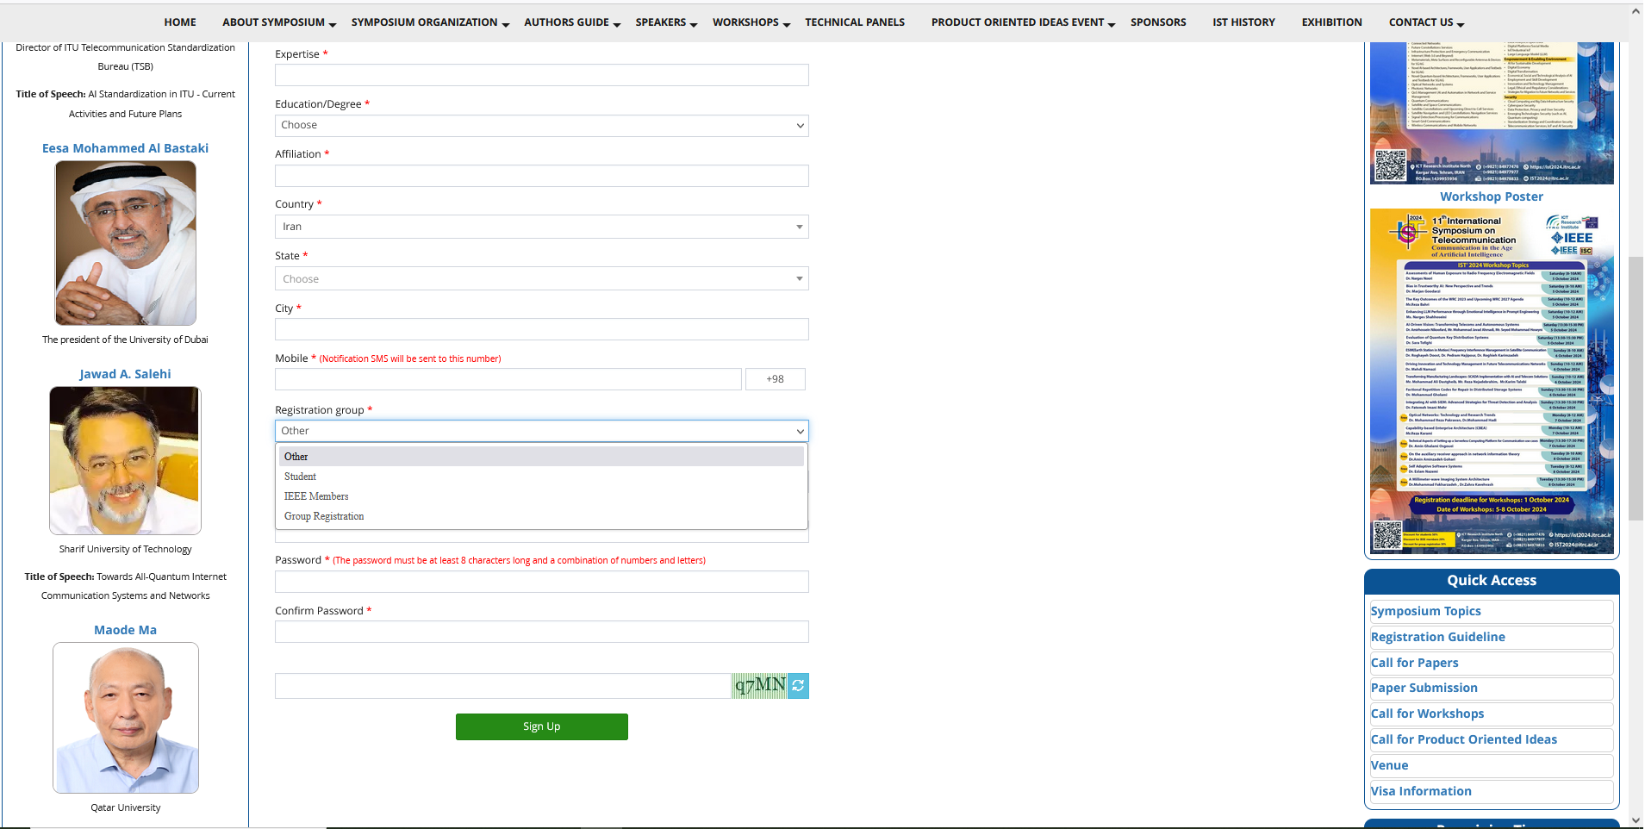Open Maode Ma profile link
Screen dimensions: 1645x829
pos(126,630)
